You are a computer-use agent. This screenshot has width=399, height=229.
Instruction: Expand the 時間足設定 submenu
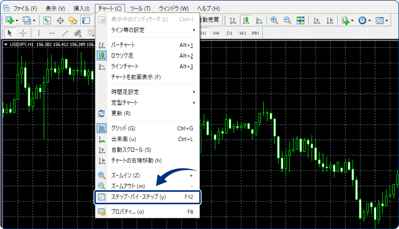pyautogui.click(x=125, y=92)
